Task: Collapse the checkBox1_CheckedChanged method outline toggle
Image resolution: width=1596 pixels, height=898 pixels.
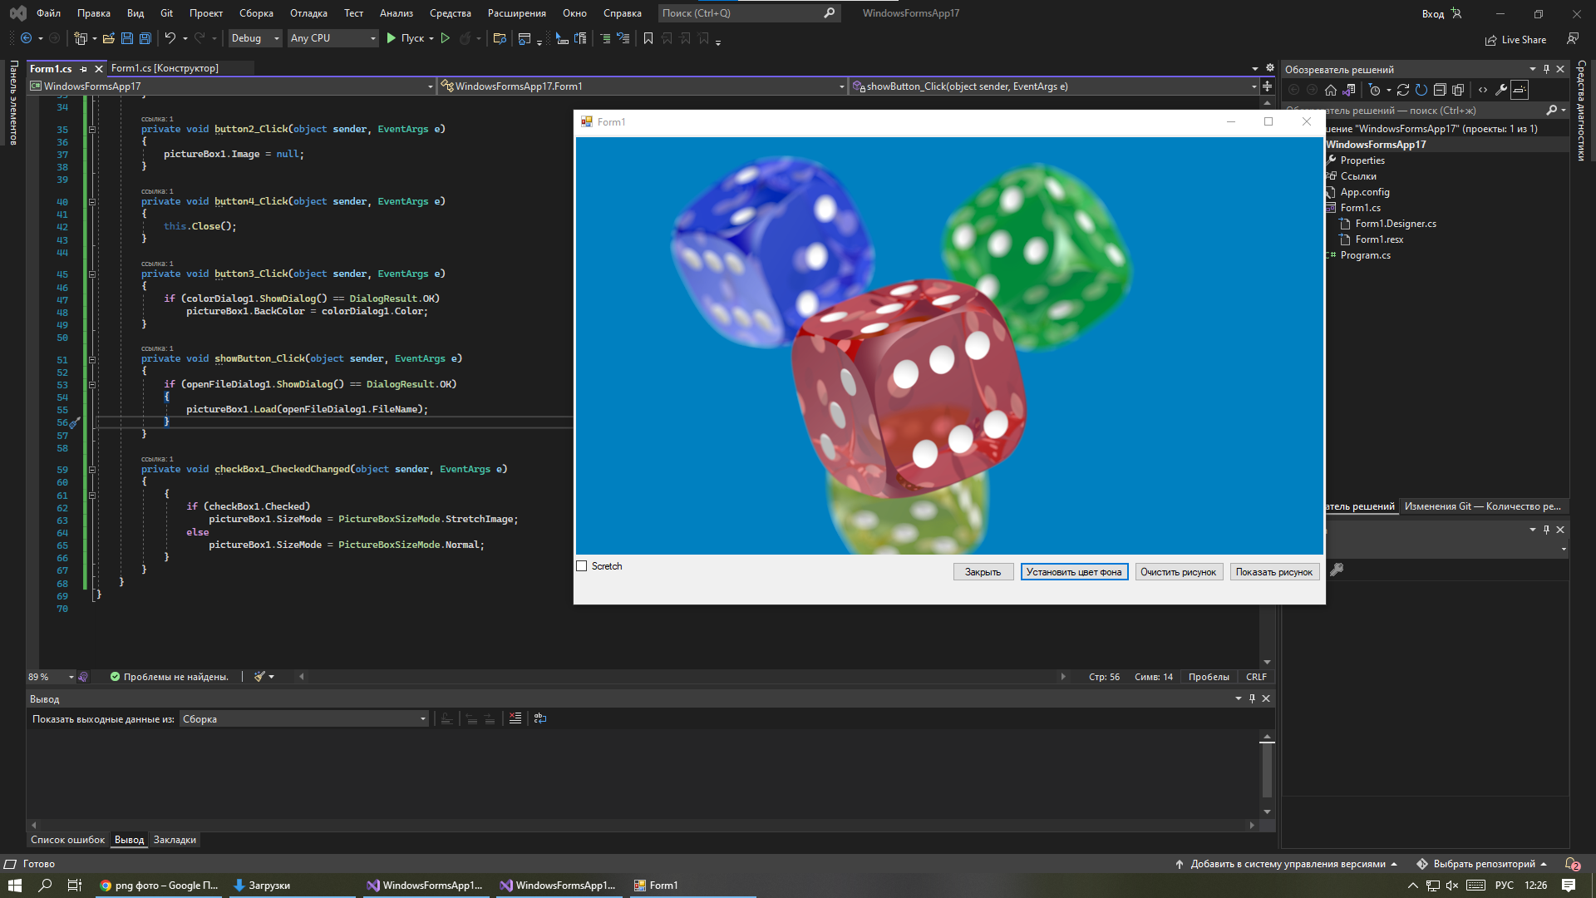Action: [x=92, y=470]
